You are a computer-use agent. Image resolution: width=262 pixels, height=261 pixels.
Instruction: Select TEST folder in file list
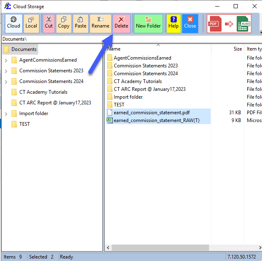tap(119, 105)
